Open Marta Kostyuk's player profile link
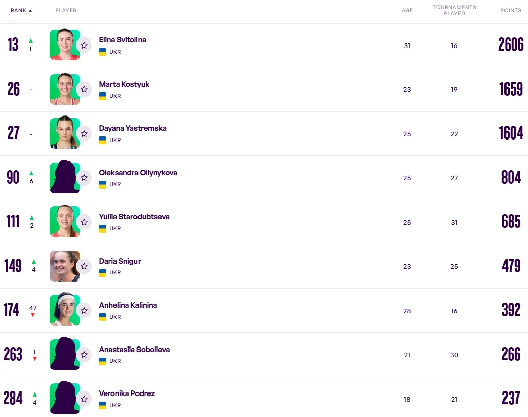This screenshot has width=528, height=417. [x=124, y=84]
